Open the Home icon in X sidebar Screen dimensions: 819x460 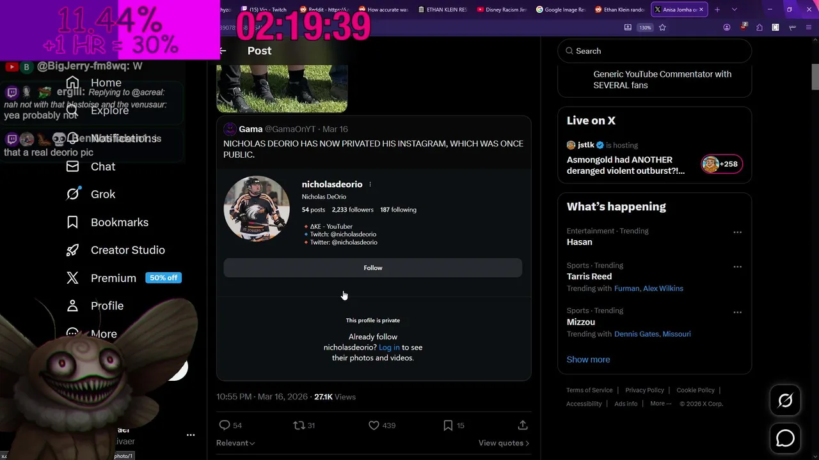pos(72,82)
